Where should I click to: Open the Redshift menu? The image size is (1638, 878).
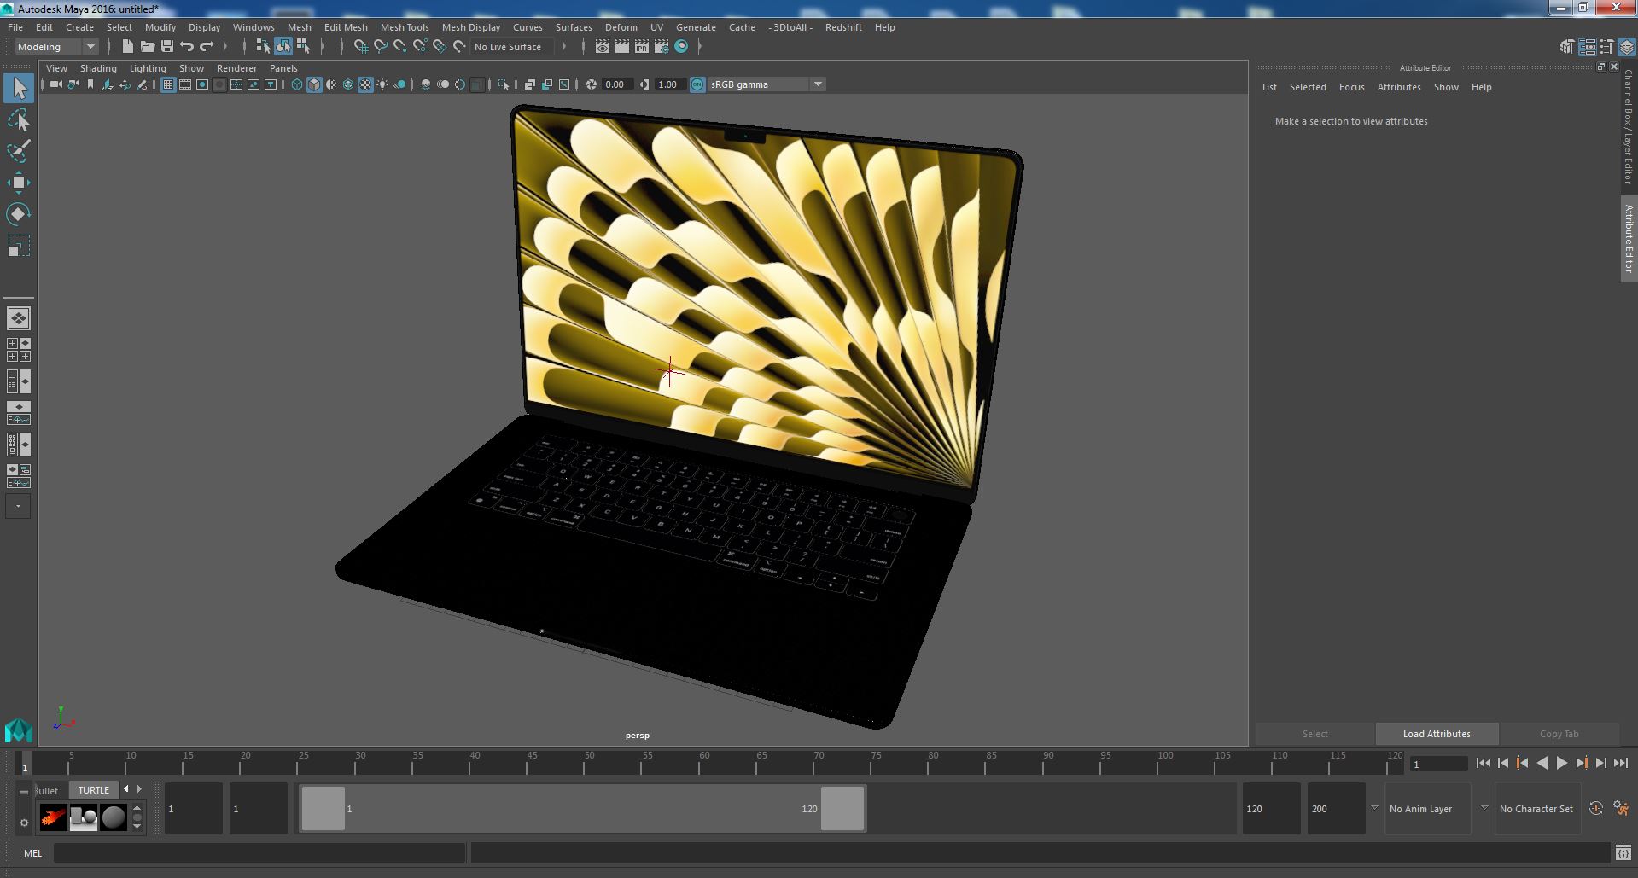[x=843, y=27]
